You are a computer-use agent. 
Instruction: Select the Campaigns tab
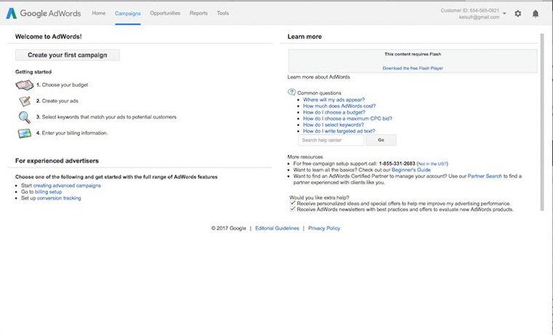[x=127, y=13]
